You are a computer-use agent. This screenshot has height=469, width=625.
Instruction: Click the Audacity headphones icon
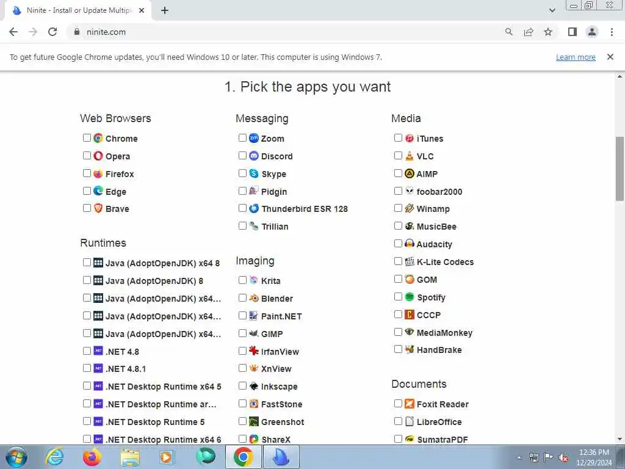pos(410,244)
